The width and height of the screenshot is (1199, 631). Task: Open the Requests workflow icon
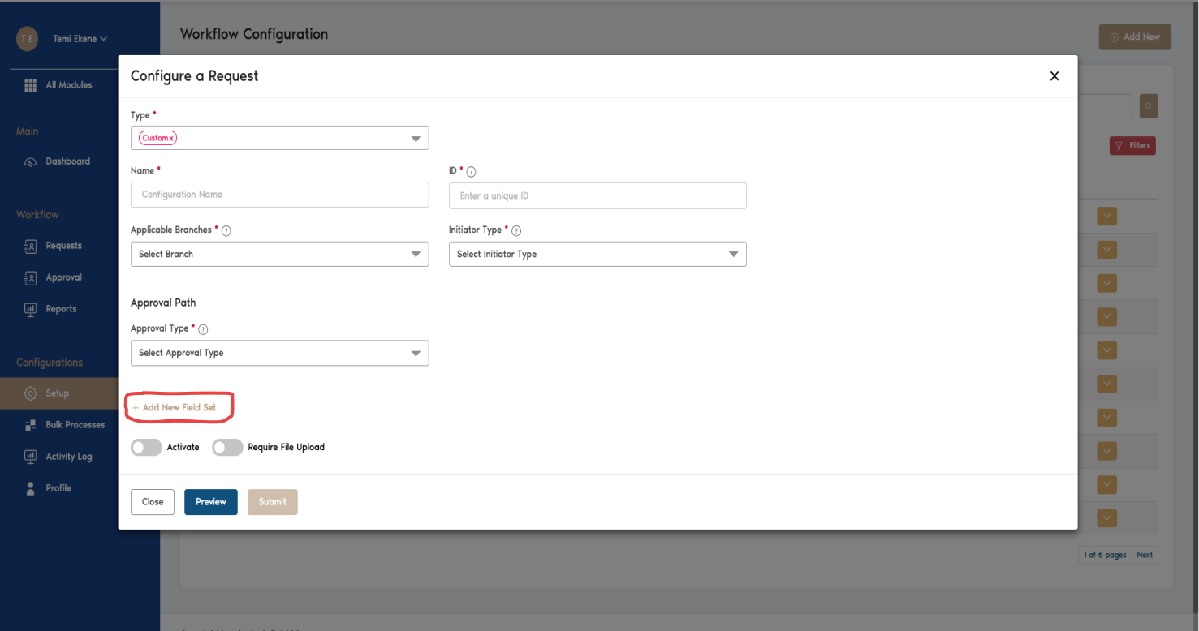point(32,245)
